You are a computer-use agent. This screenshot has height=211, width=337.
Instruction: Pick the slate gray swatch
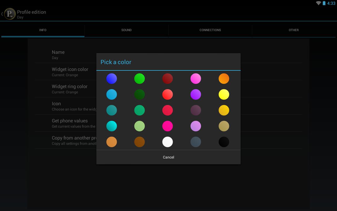(x=196, y=142)
